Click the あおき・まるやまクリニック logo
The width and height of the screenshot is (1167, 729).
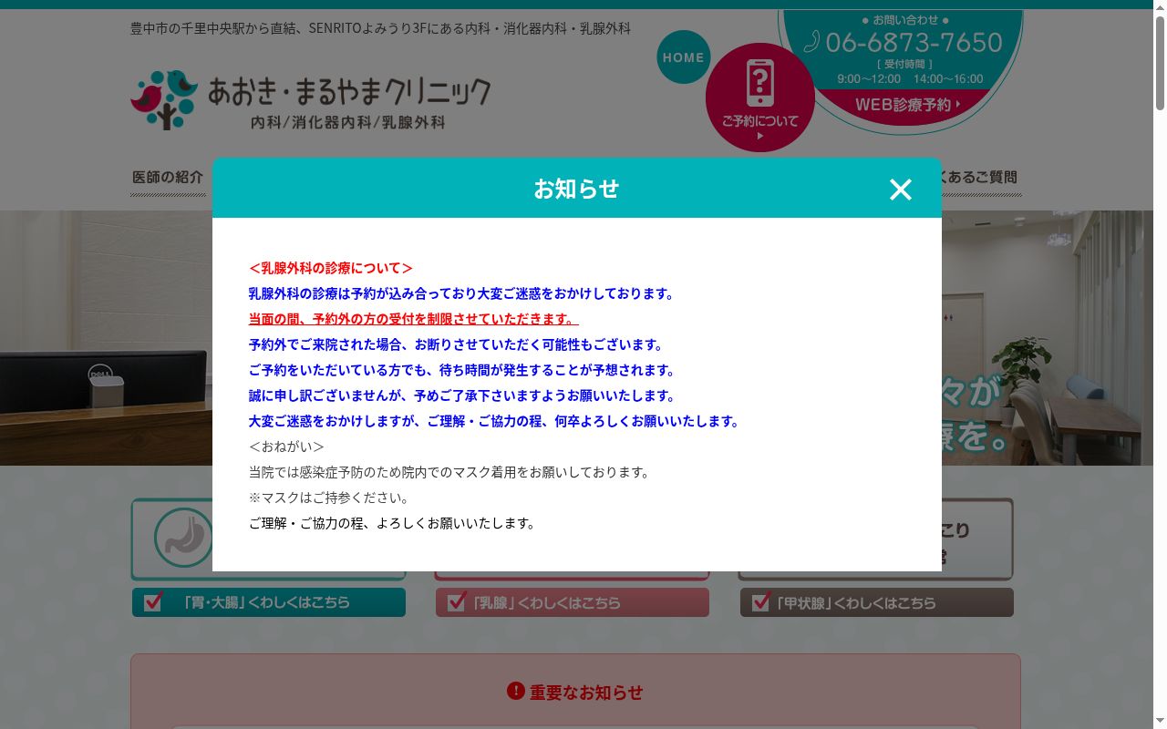pos(310,99)
